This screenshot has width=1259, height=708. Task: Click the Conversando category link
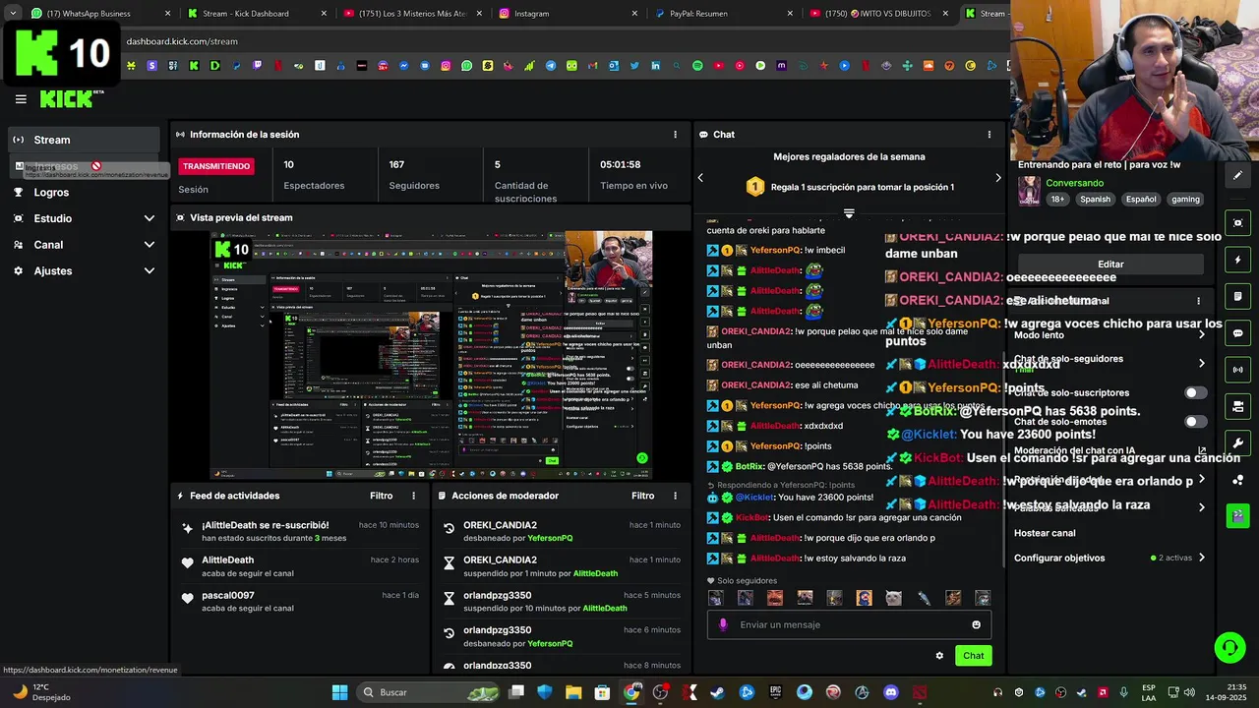click(1075, 183)
